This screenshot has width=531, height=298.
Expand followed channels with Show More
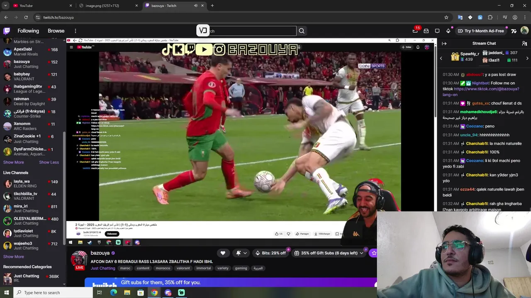[x=13, y=162]
